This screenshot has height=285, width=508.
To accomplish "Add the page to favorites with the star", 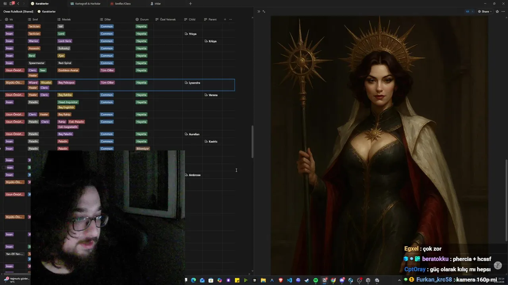I will pos(496,11).
